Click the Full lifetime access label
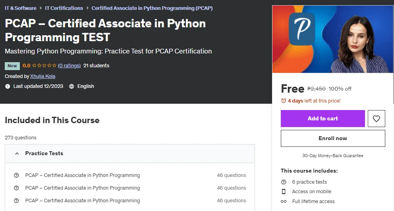This screenshot has width=394, height=211. (x=313, y=201)
